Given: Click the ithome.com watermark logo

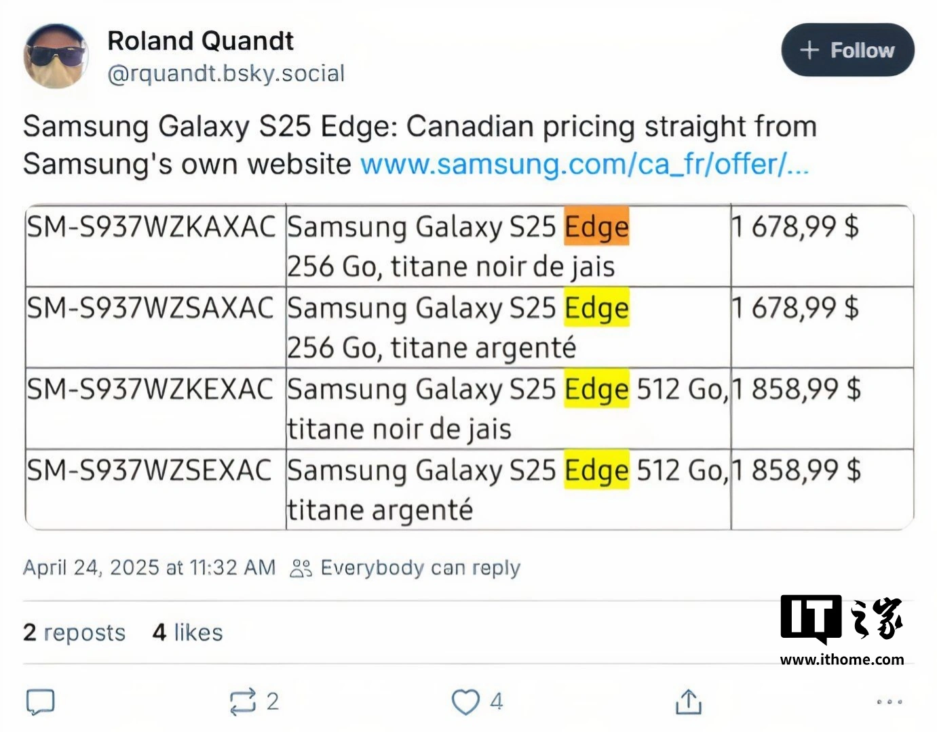Looking at the screenshot, I should coord(842,630).
